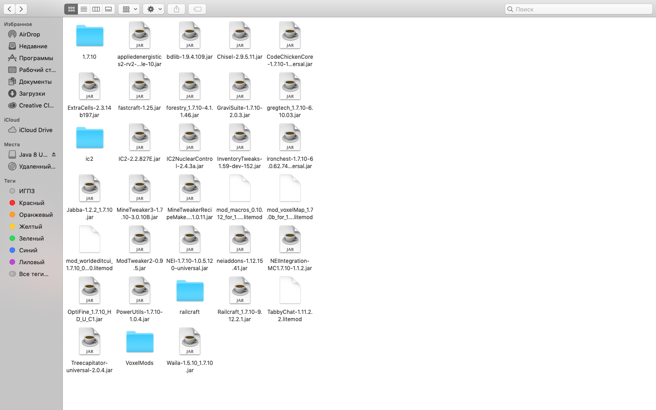
Task: Click the Share toolbar button
Action: [x=177, y=9]
